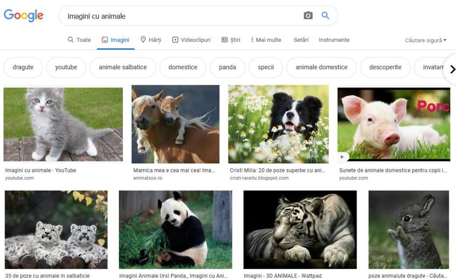Click 'Imagini cu animale - YouTube' title
The image size is (456, 279).
click(41, 171)
